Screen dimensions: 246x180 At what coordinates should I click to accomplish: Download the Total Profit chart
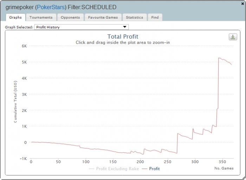click(x=233, y=37)
